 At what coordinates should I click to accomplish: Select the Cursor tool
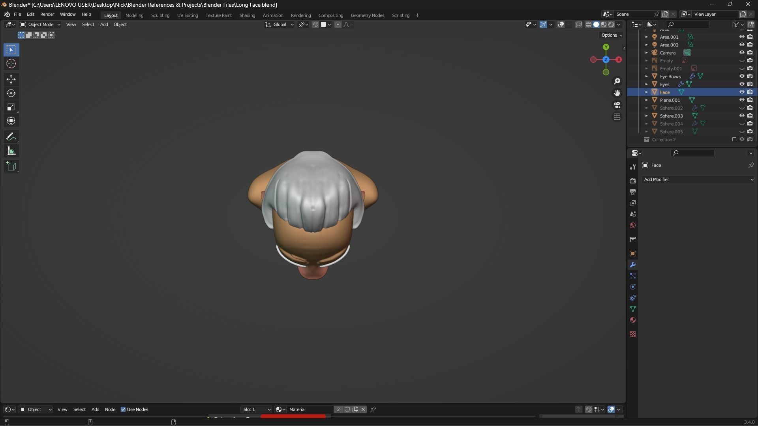coord(11,64)
